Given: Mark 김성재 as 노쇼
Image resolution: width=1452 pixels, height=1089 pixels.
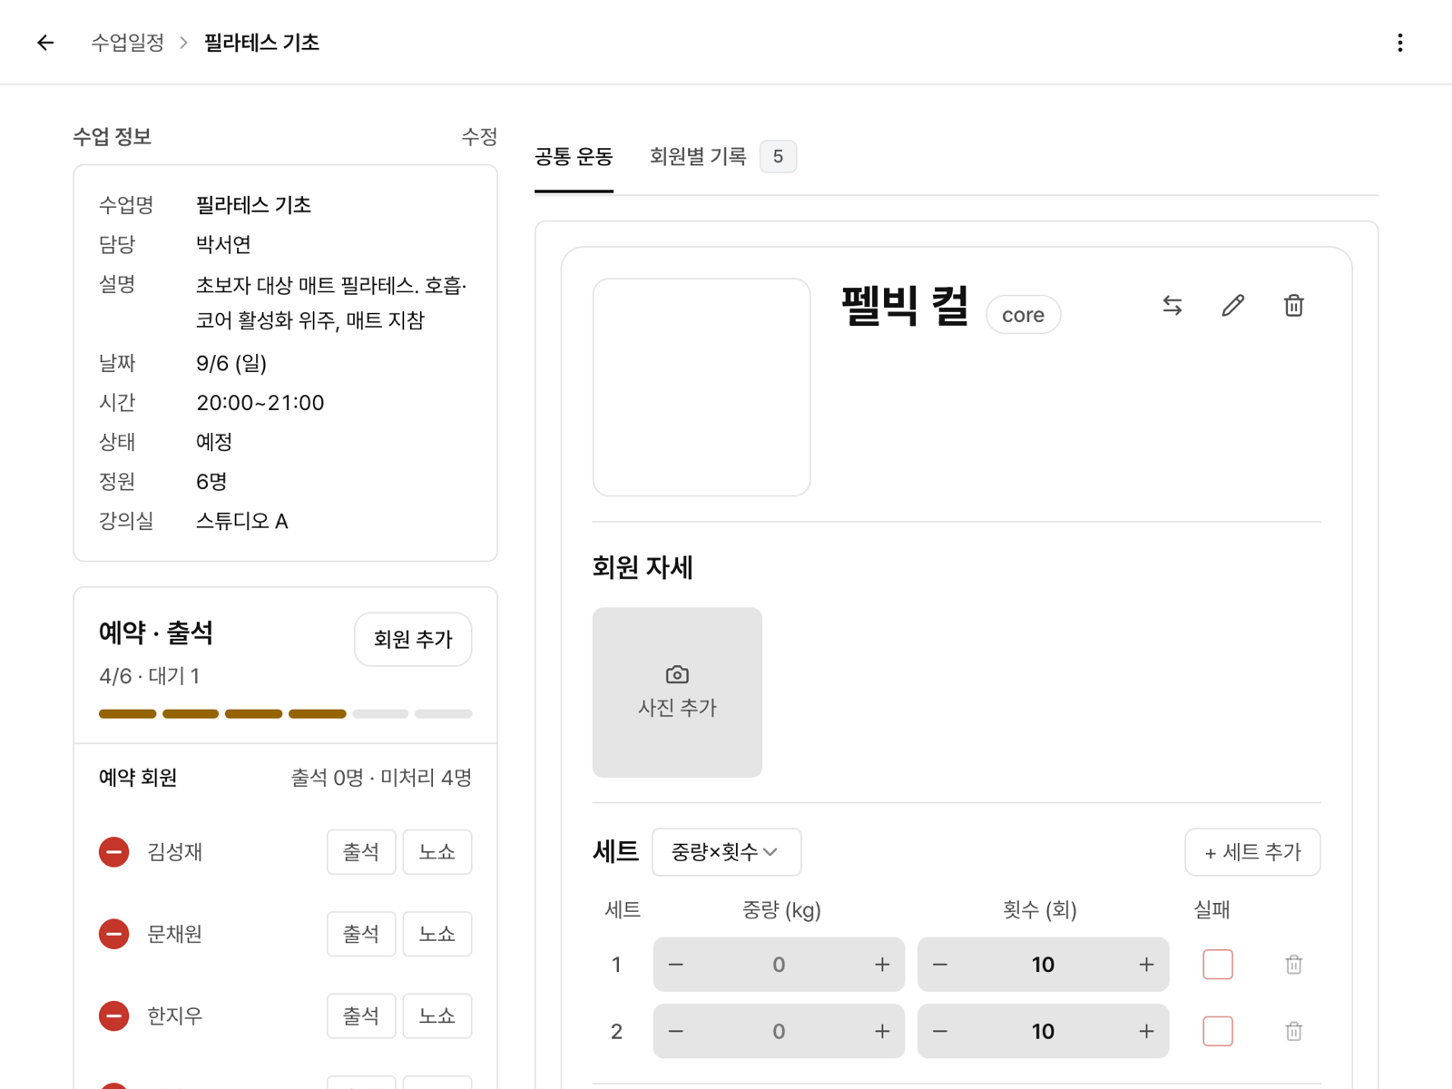Looking at the screenshot, I should [x=437, y=852].
